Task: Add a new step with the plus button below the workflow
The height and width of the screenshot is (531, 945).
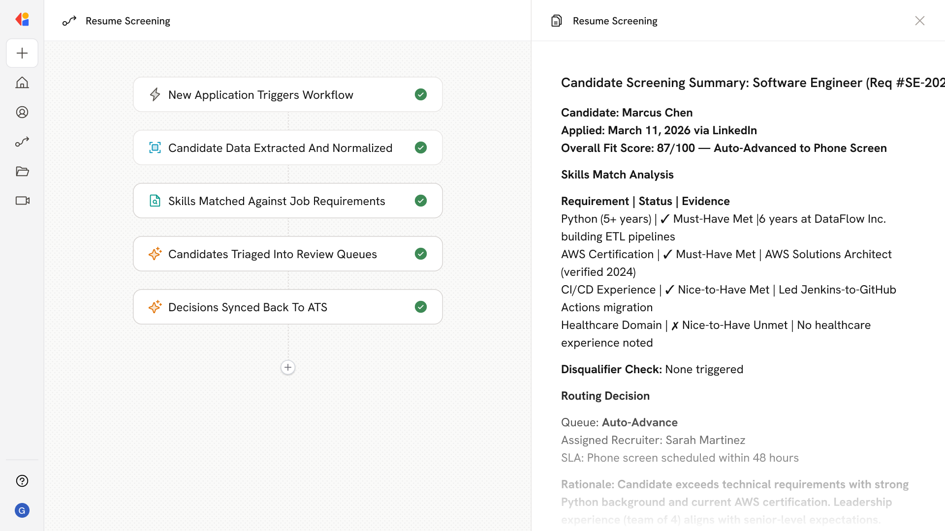Action: (x=288, y=367)
